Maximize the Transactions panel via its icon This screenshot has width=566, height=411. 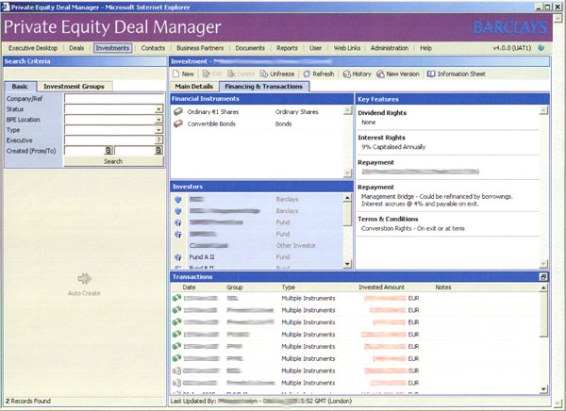pos(543,277)
